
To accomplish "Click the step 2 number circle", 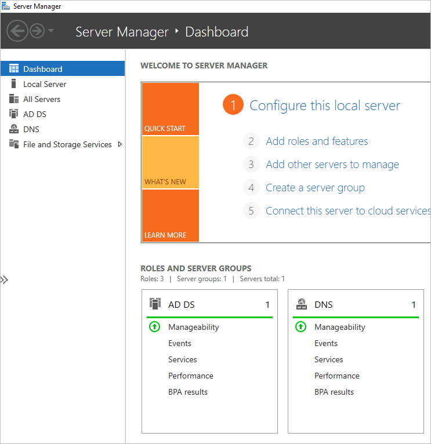I will pyautogui.click(x=251, y=141).
